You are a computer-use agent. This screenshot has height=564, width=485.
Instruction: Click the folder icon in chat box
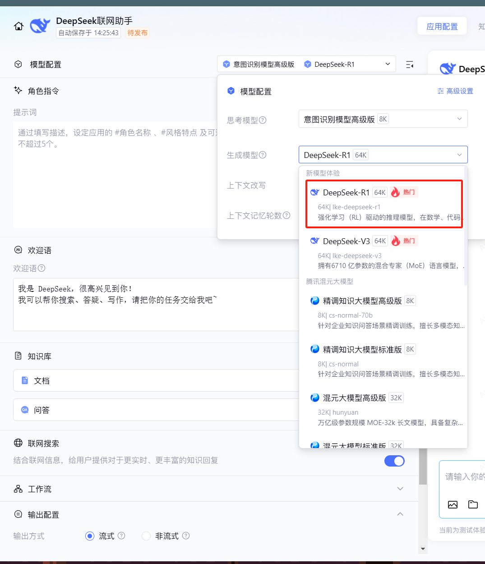473,504
